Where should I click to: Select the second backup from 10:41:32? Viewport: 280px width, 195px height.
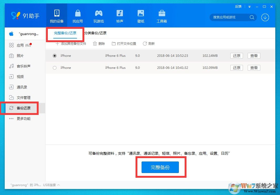[55, 68]
